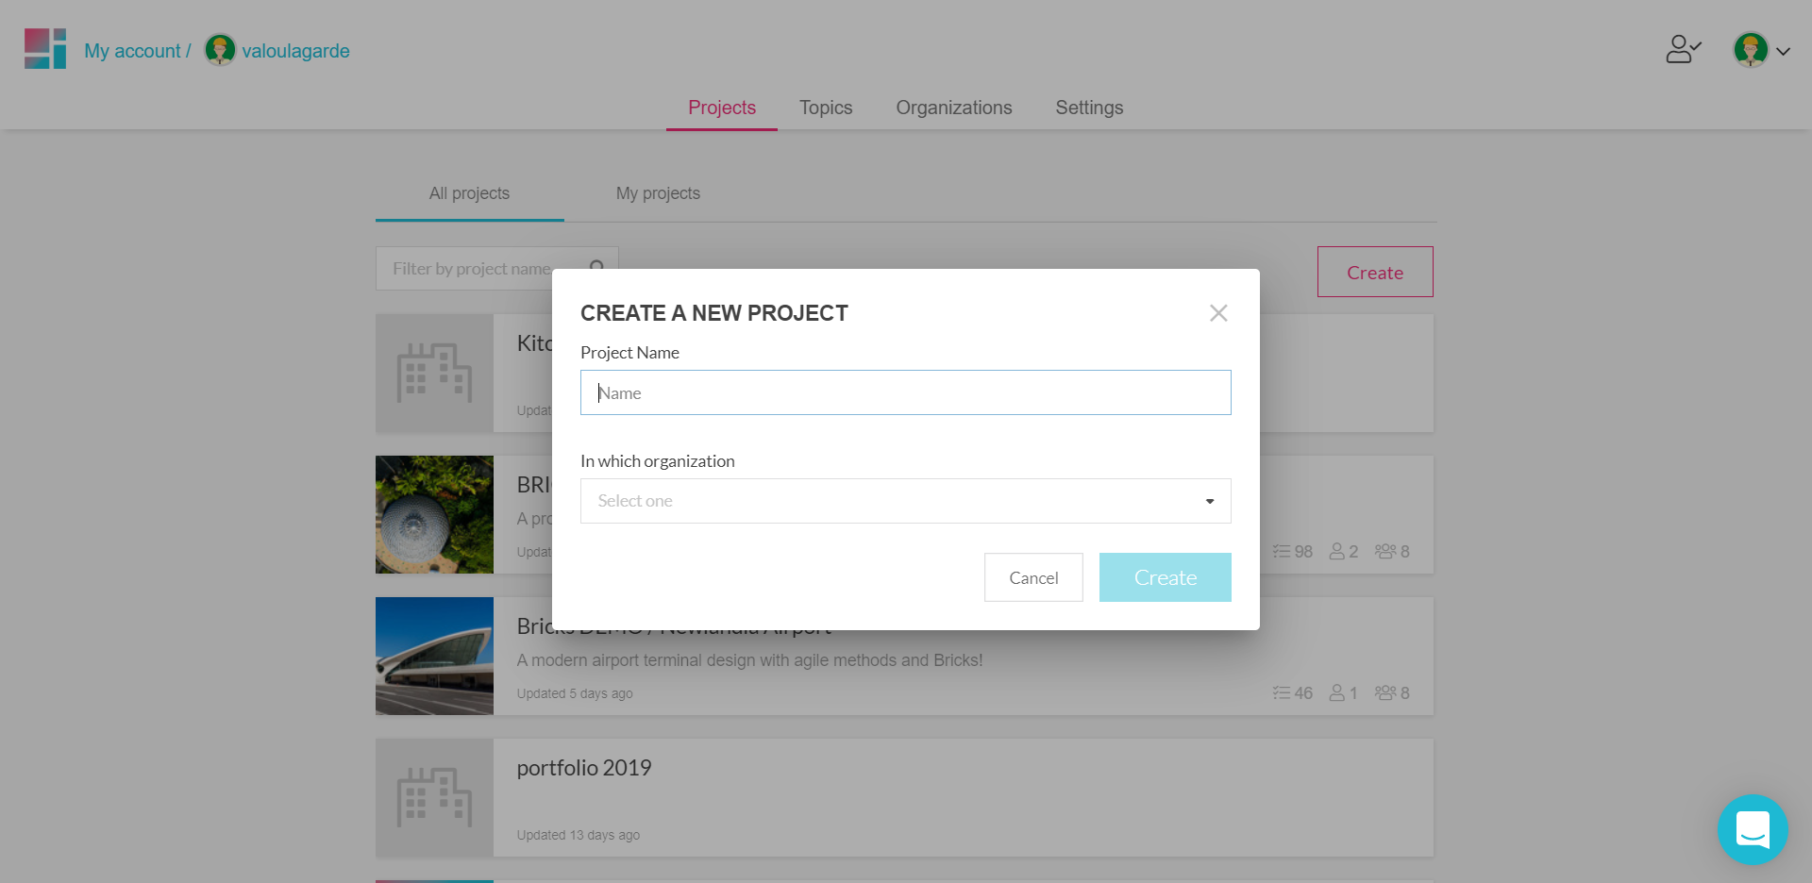Click the team group icon showing 8 members

(1386, 692)
